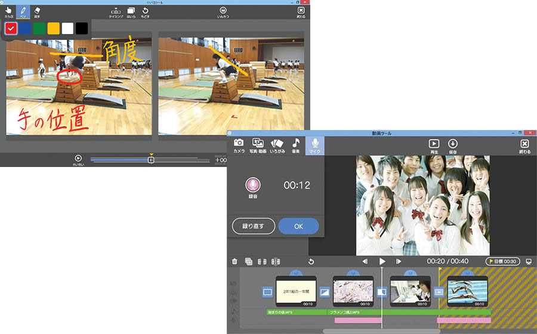Screen dimensions: 537x334
Task: Click the 録り直す re-record button
Action: [x=253, y=227]
